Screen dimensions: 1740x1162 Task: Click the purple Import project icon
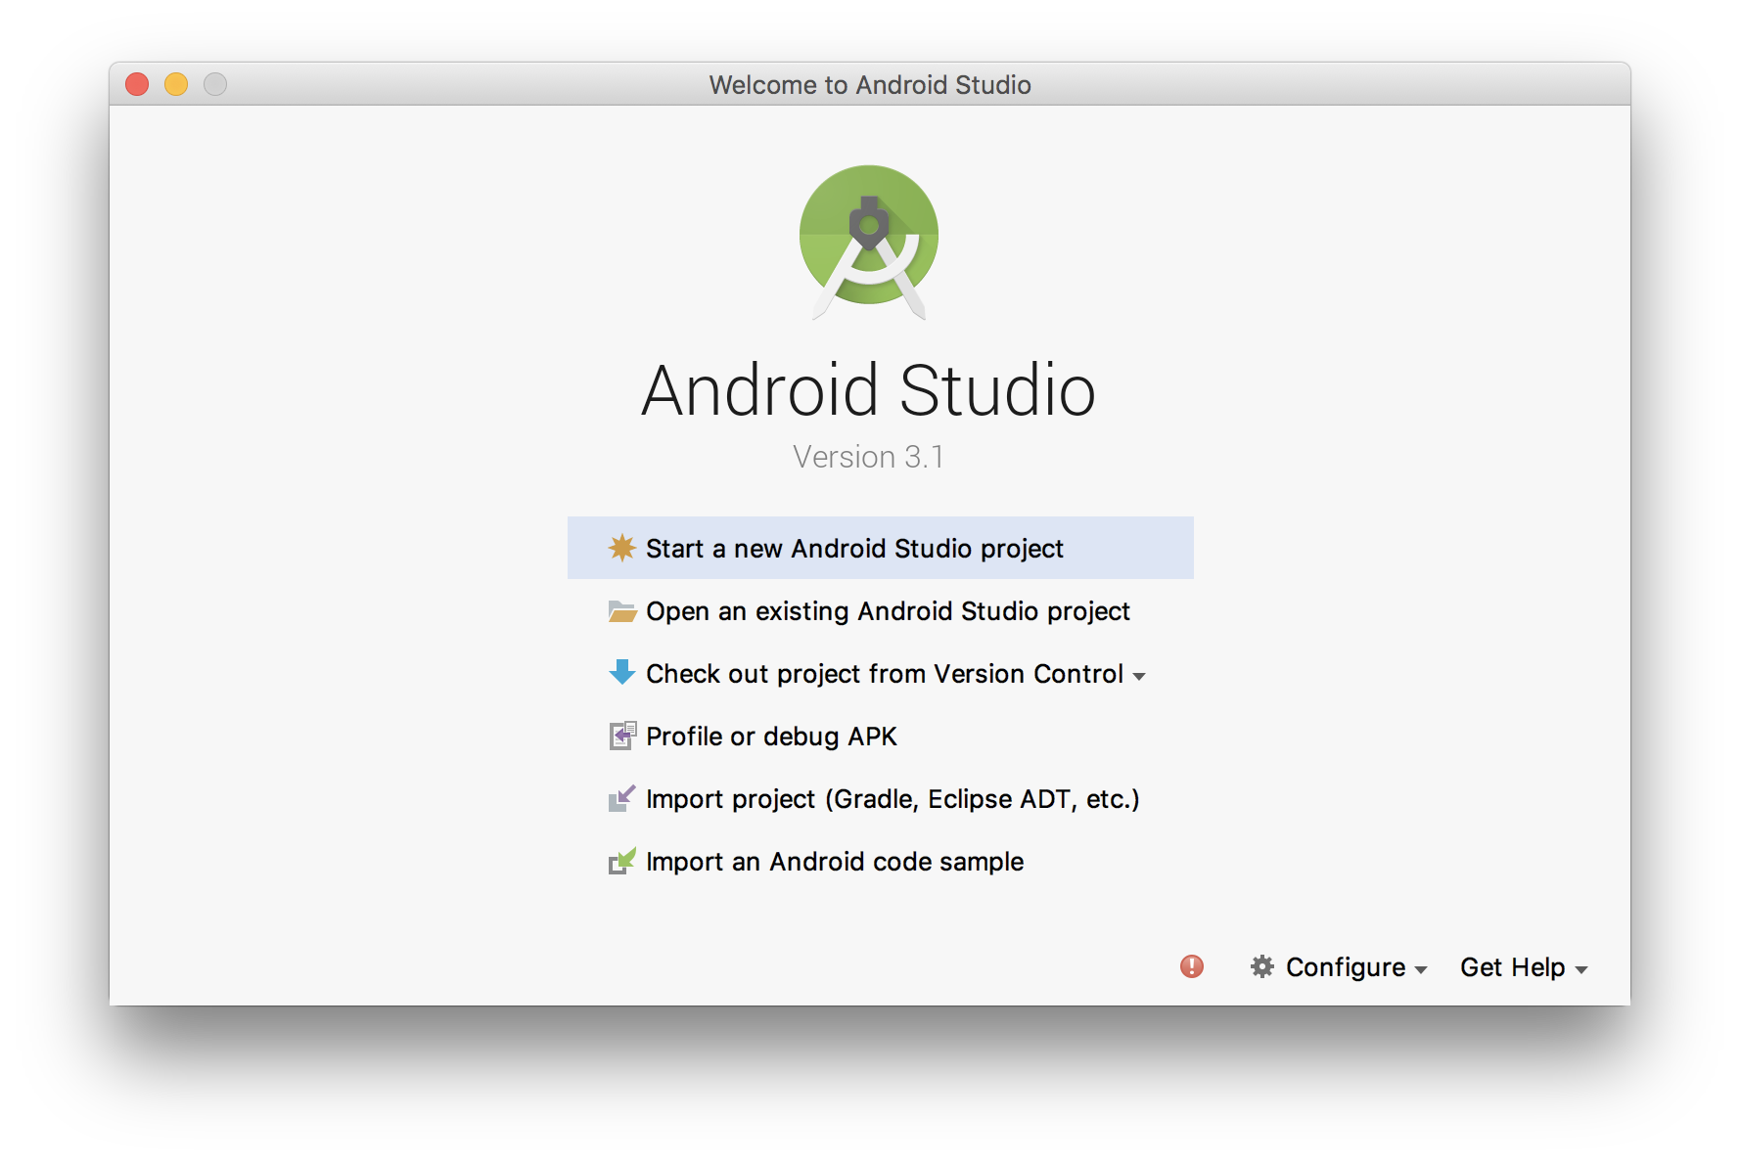622,798
